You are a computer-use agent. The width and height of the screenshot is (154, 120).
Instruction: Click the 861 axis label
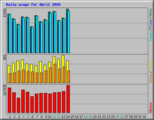[x=5, y=57]
